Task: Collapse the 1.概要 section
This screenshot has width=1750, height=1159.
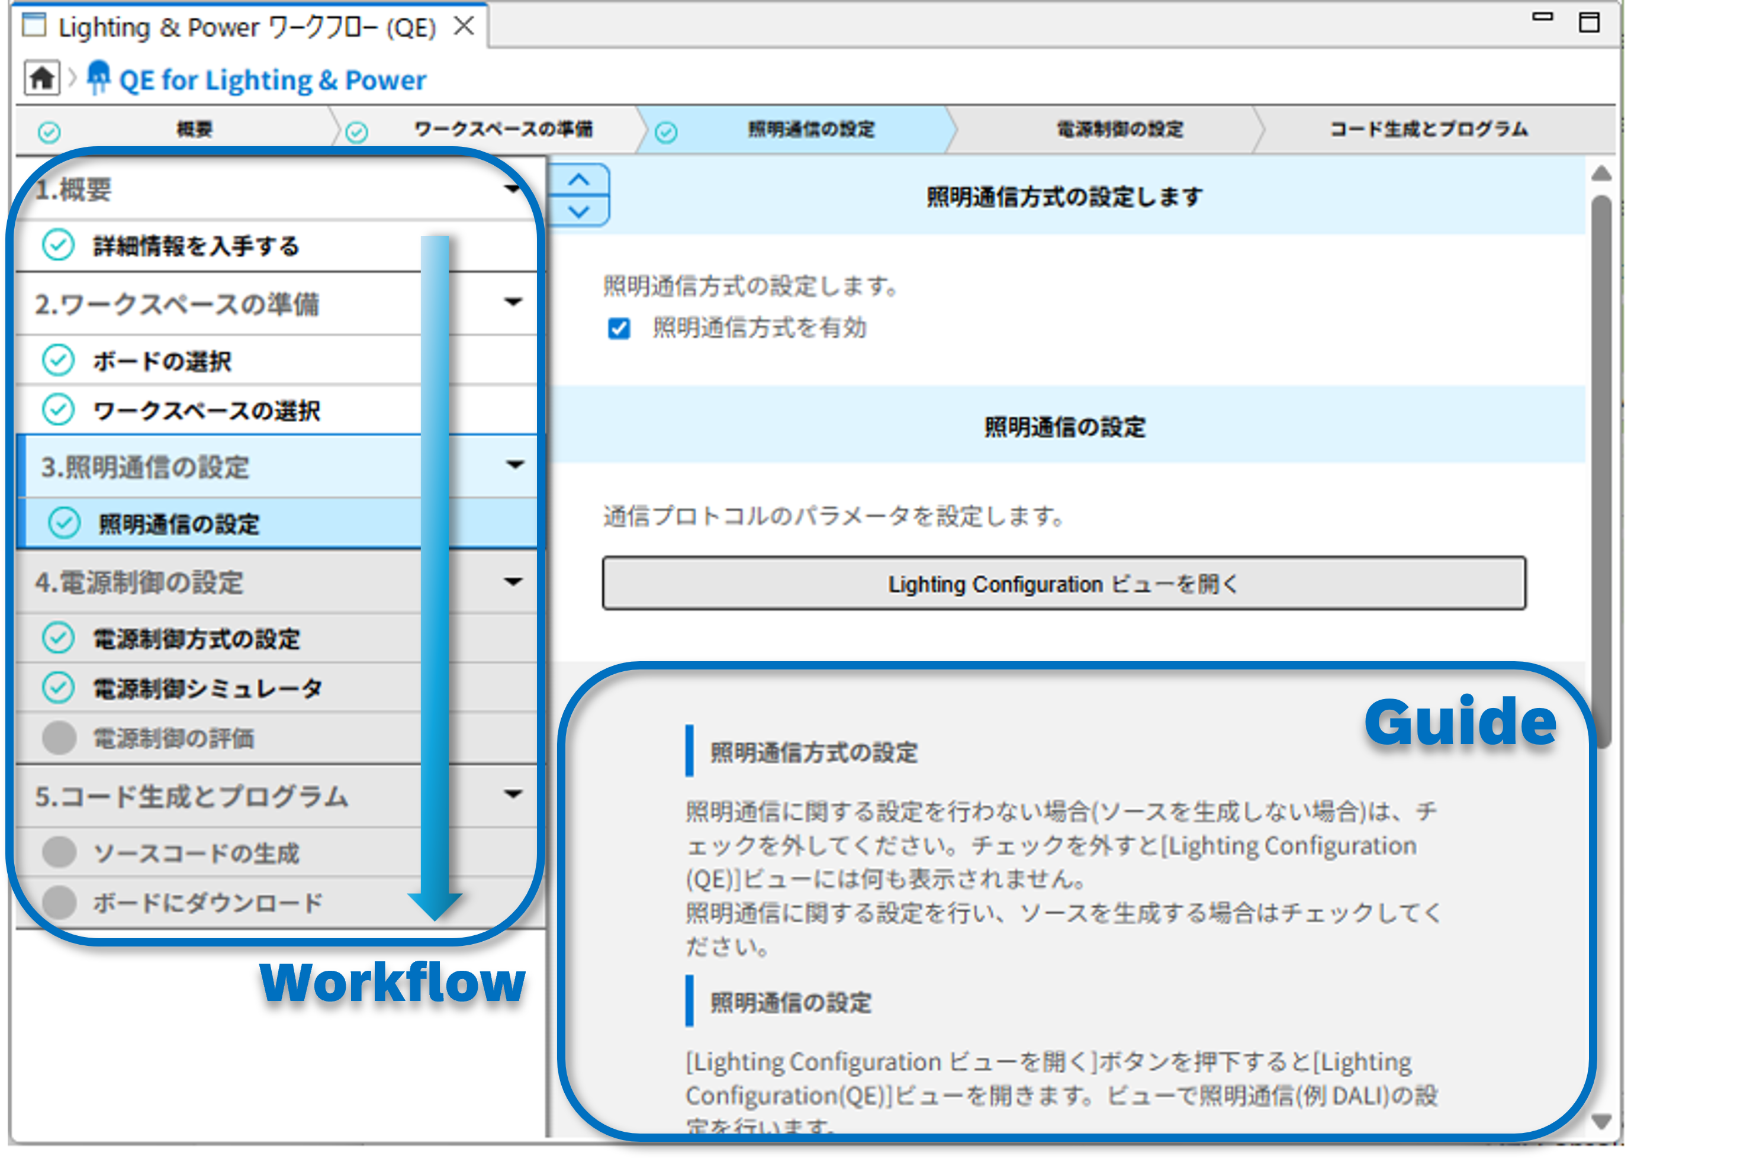Action: [x=512, y=189]
